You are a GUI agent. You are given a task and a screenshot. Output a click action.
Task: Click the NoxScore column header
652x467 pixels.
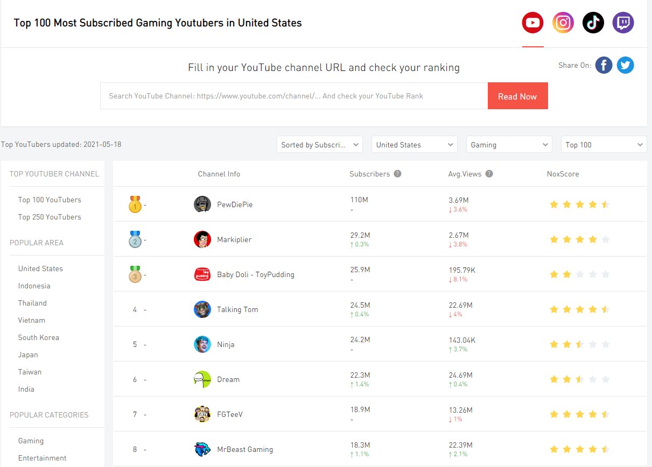click(563, 174)
